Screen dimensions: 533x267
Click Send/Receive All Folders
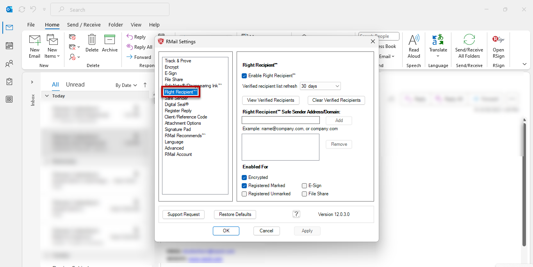pos(469,46)
